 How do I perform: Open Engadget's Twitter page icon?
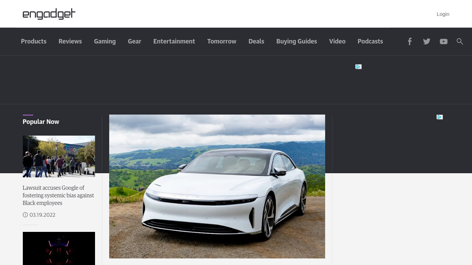[x=427, y=41]
